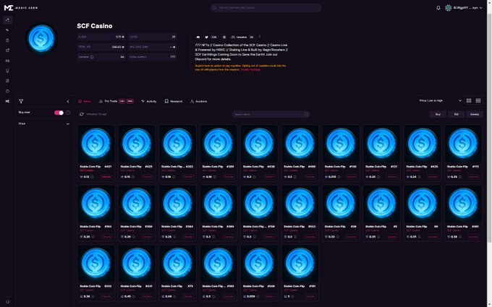The image size is (492, 307).
Task: Open the Magic Eden home logo
Action: pos(21,8)
